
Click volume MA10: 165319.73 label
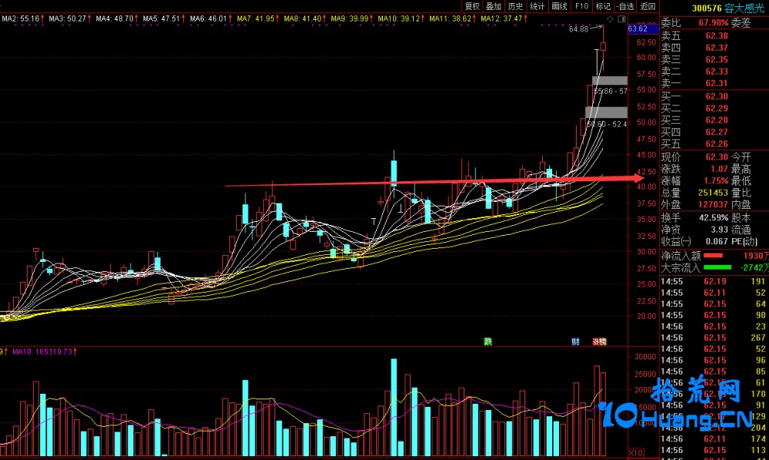point(44,352)
